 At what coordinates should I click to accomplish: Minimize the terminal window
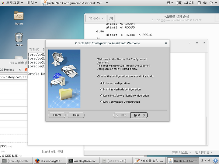(190, 43)
